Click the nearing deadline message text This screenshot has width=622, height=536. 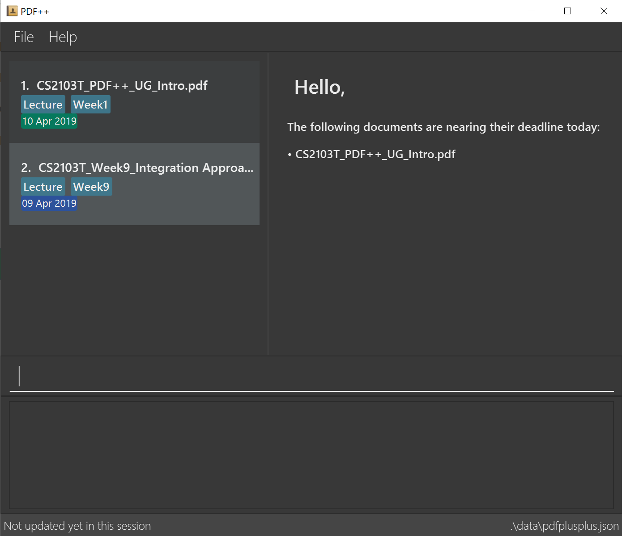[443, 127]
